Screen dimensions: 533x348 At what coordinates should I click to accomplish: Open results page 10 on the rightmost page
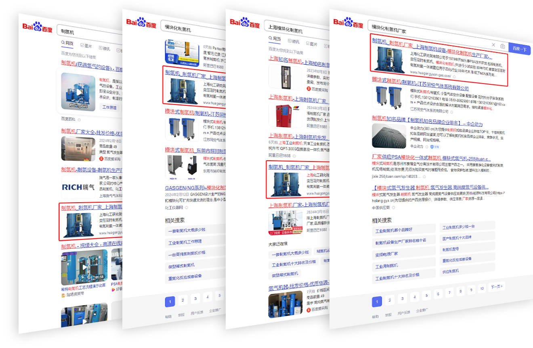tap(481, 289)
